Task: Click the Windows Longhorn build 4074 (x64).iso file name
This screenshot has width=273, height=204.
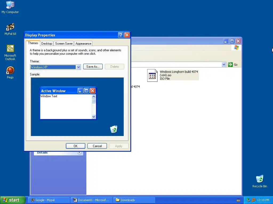Action: (x=179, y=73)
